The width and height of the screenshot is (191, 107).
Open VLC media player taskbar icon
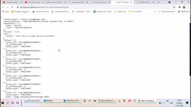point(119,101)
